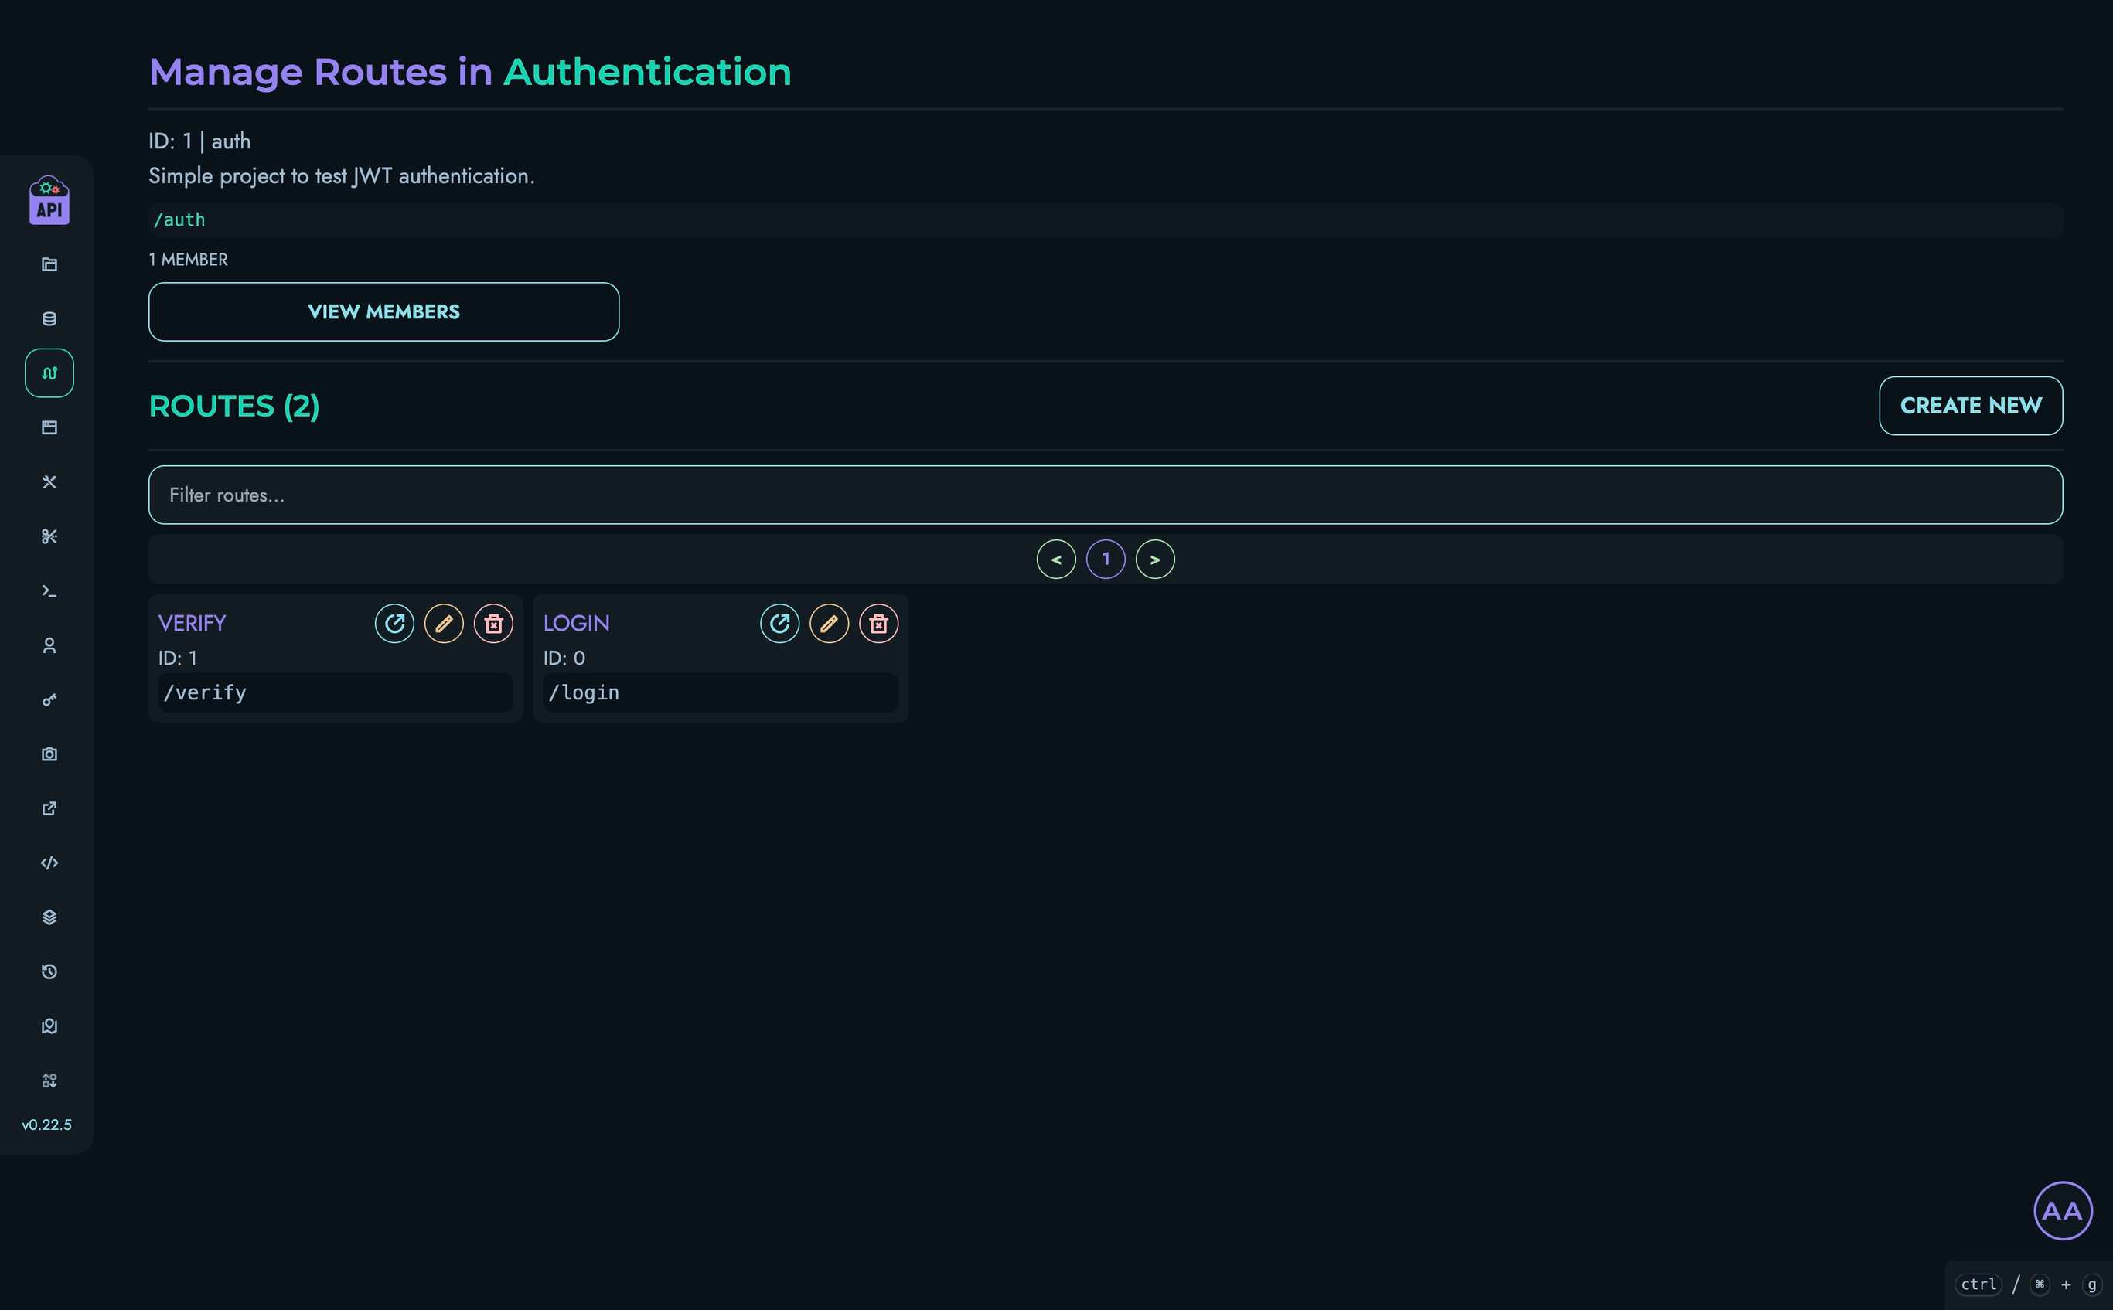
Task: Edit the LOGIN route with pencil icon
Action: pos(829,624)
